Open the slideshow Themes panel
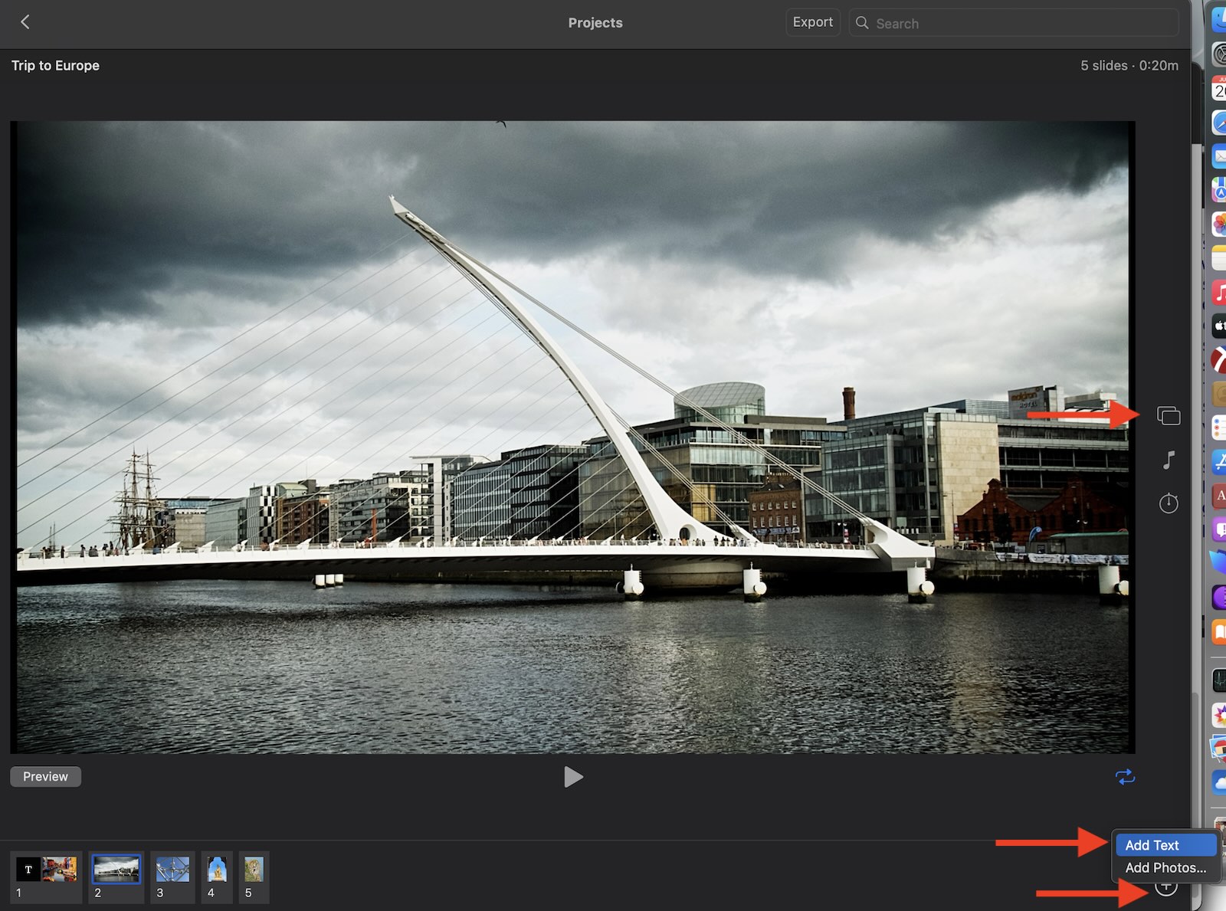The image size is (1226, 911). [1169, 416]
